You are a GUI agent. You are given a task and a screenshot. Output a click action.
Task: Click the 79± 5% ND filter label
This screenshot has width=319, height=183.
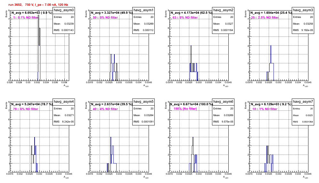click(x=26, y=109)
